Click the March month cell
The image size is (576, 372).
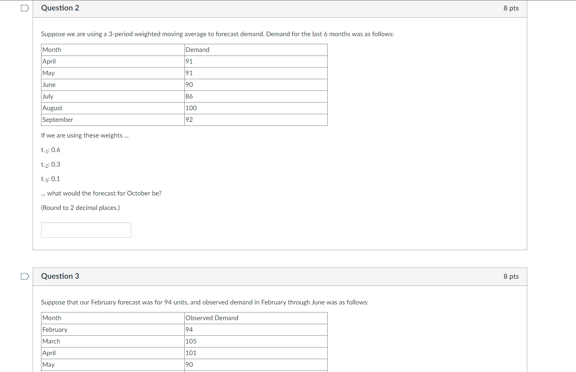[113, 341]
